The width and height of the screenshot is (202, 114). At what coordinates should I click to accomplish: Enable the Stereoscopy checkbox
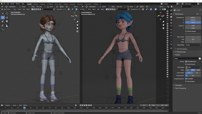point(176,52)
